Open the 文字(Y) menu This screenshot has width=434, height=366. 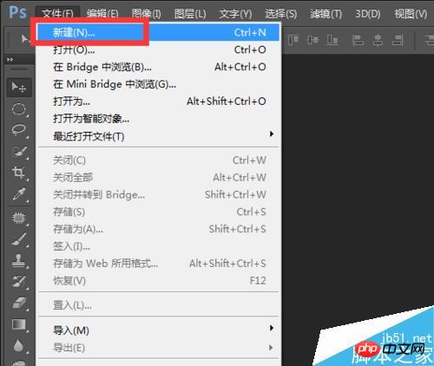click(x=235, y=14)
